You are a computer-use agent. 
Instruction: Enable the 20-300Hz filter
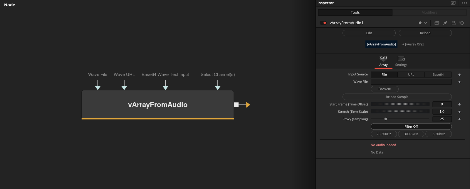[384, 134]
